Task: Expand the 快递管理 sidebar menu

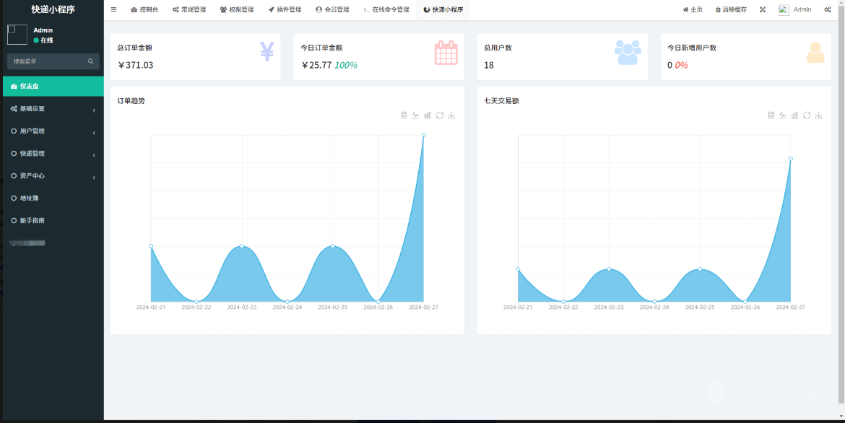Action: pos(52,154)
